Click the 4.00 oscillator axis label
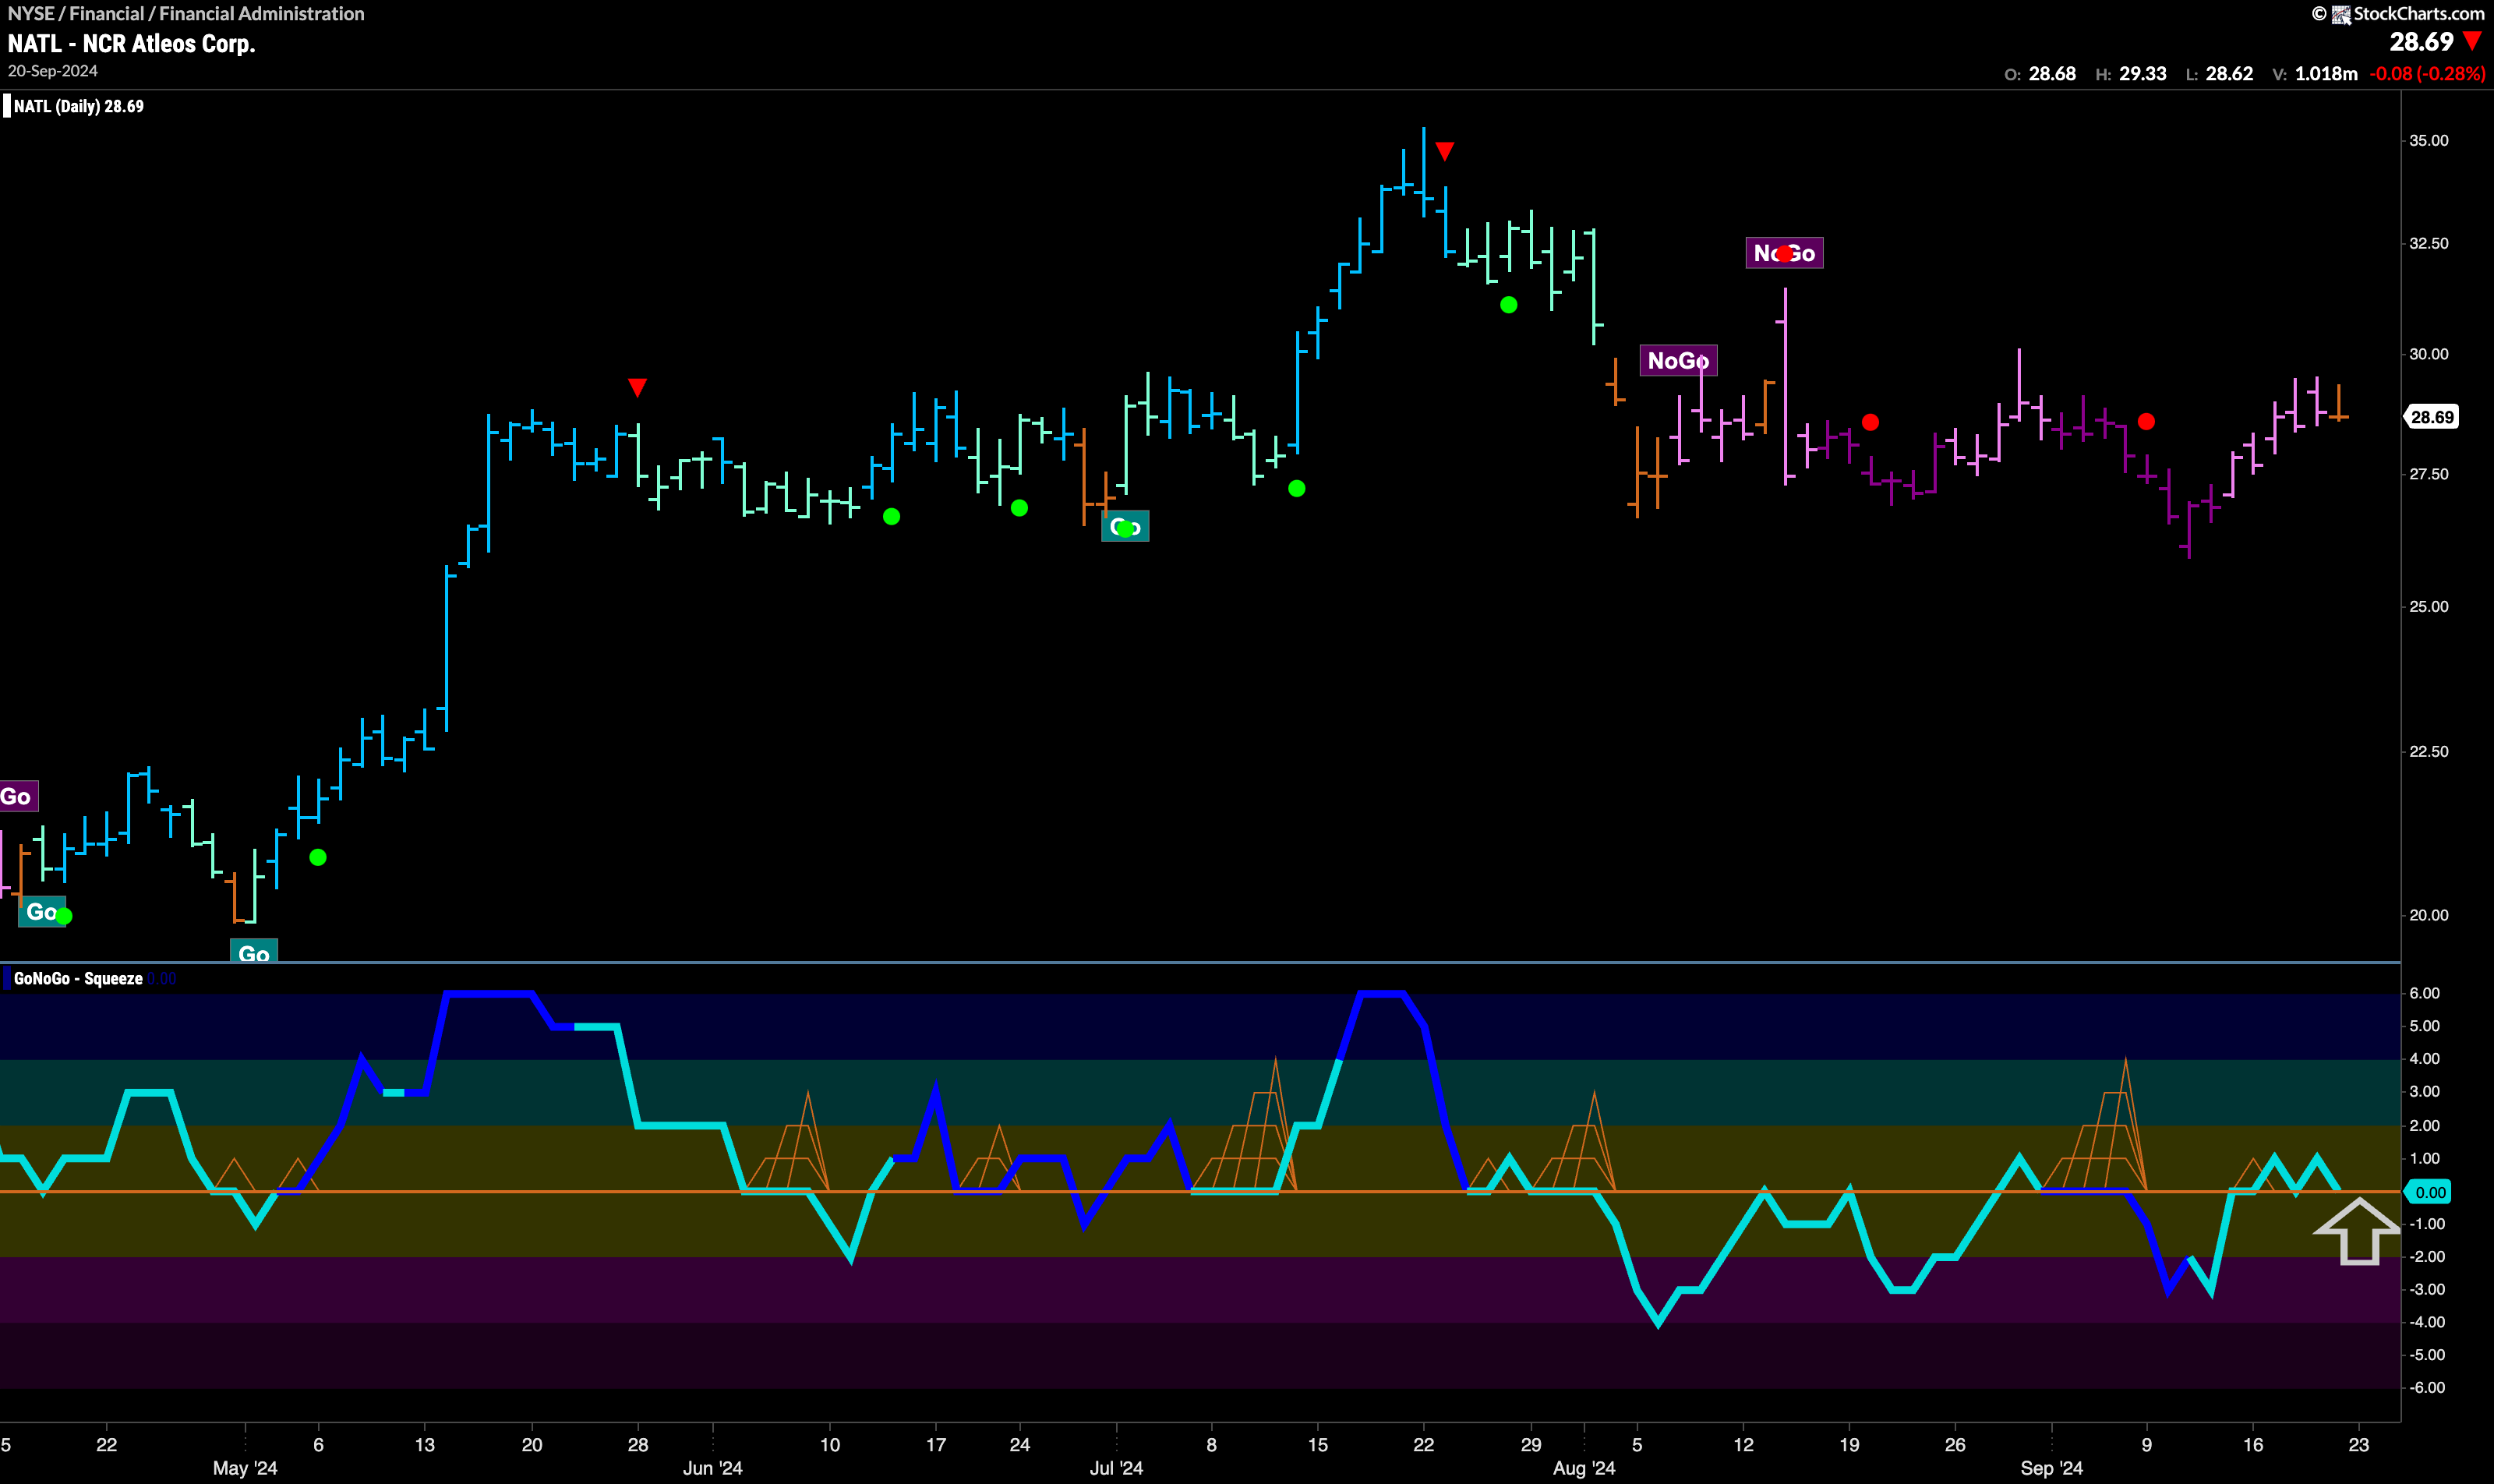This screenshot has height=1484, width=2494. (2424, 1058)
